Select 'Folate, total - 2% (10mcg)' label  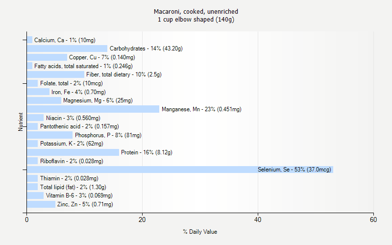click(72, 83)
